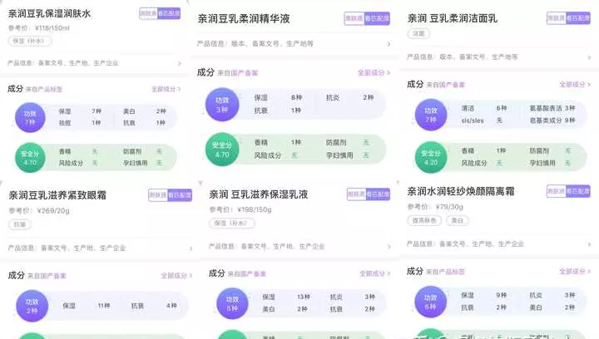This screenshot has width=599, height=339.
Task: Open 全部成分 link for 柔润精华液
Action: [x=374, y=72]
